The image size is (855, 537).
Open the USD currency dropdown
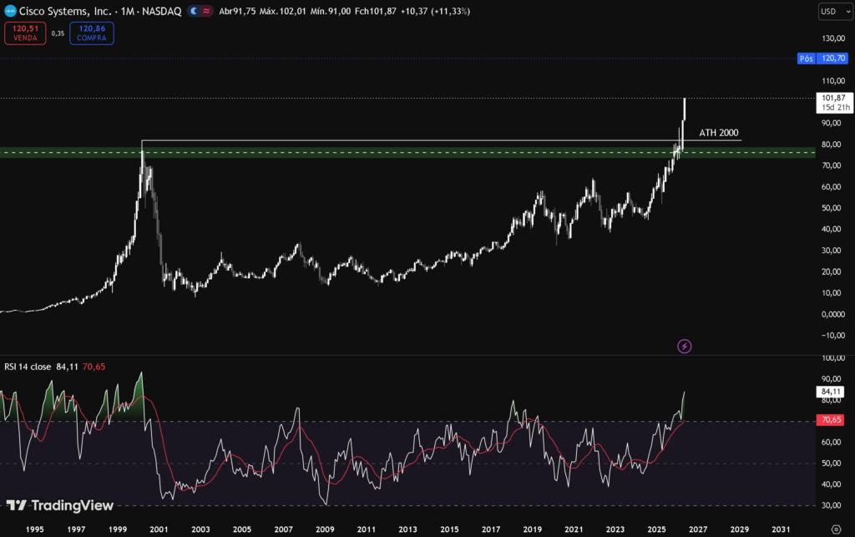pos(835,12)
